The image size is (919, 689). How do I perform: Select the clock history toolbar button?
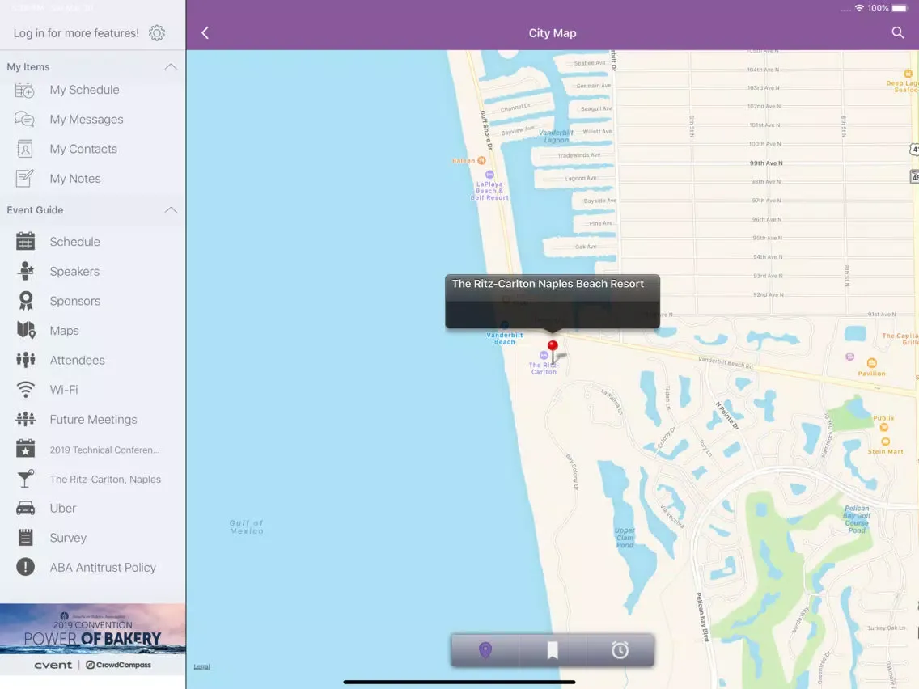coord(620,649)
